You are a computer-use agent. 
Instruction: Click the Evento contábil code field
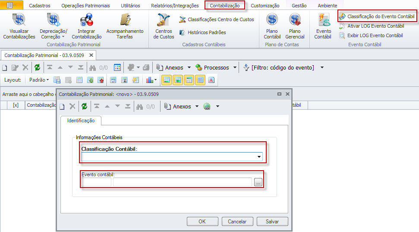coord(96,182)
